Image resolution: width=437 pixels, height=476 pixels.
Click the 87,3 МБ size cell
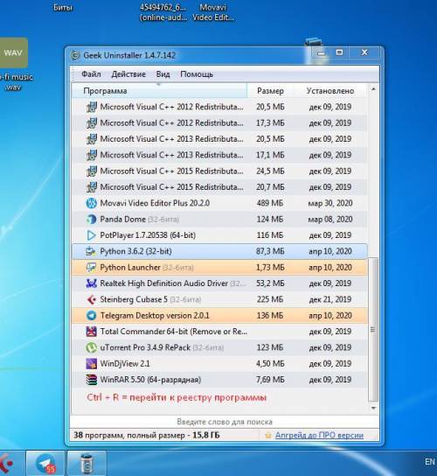[x=270, y=251]
